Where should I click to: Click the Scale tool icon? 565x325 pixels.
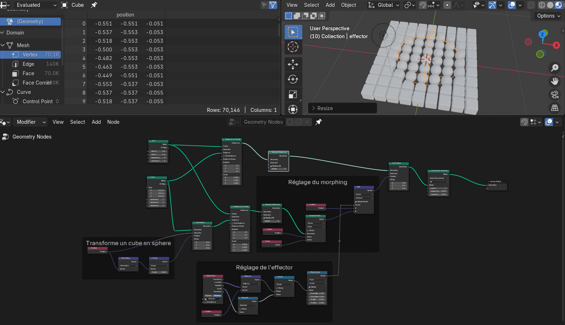click(293, 95)
